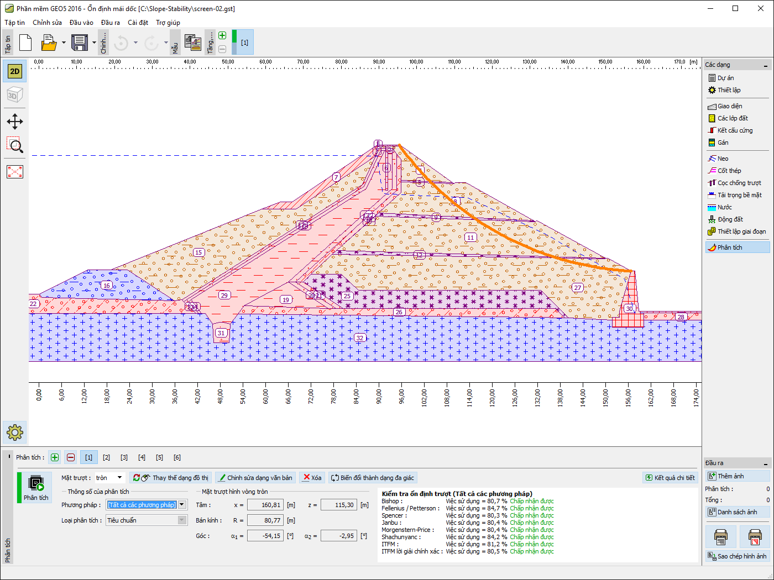Viewport: 774px width, 580px height.
Task: Open the Cài đặt menu
Action: tap(138, 23)
